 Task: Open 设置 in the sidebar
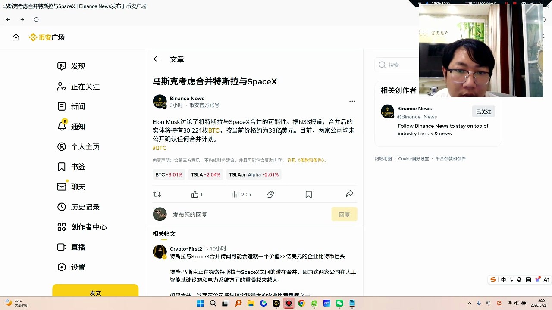(72, 267)
